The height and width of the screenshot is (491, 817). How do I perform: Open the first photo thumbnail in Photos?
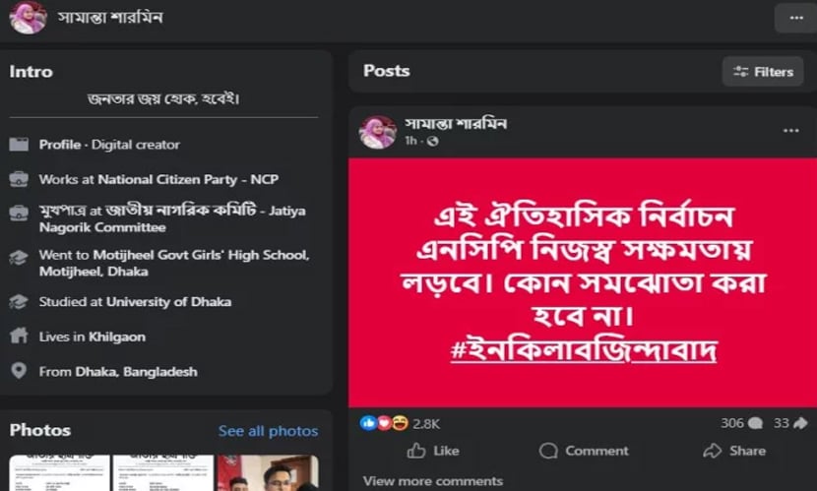pos(59,472)
